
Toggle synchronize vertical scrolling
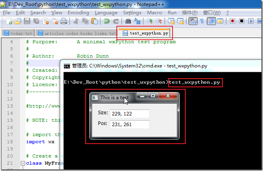coord(171,21)
